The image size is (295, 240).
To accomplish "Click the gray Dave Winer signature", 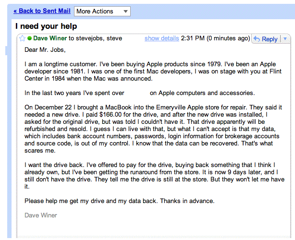I will coord(41,215).
